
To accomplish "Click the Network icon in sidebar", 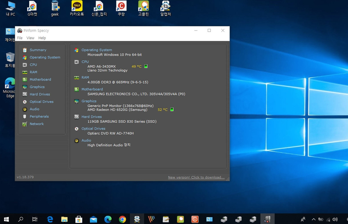I will pyautogui.click(x=25, y=124).
